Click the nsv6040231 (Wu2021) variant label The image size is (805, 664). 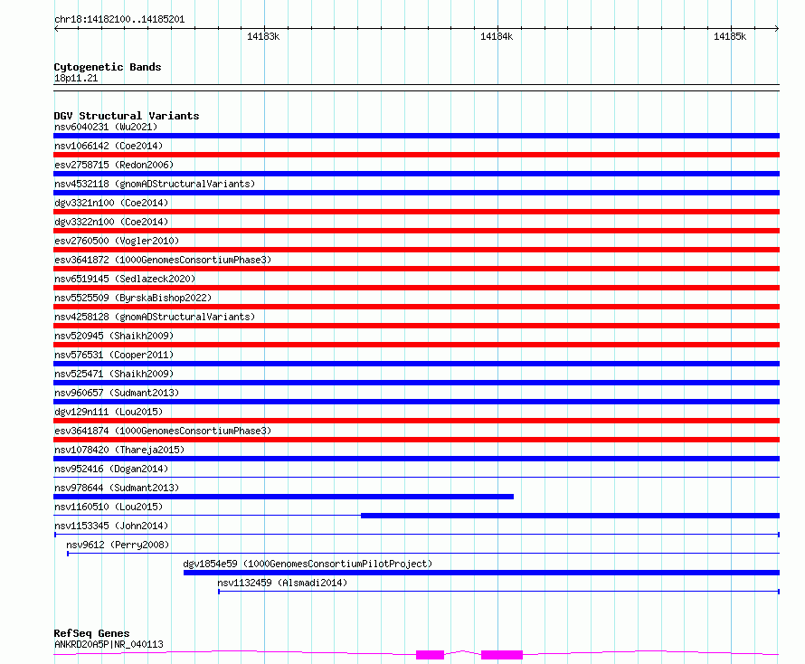[106, 127]
